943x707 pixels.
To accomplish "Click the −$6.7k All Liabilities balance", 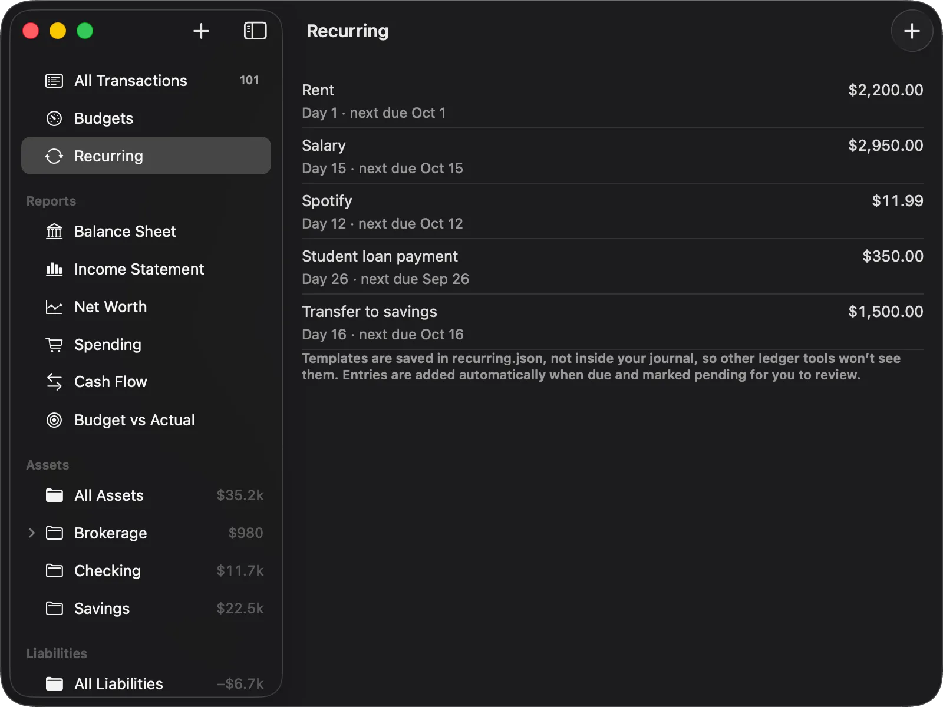I will (x=240, y=684).
